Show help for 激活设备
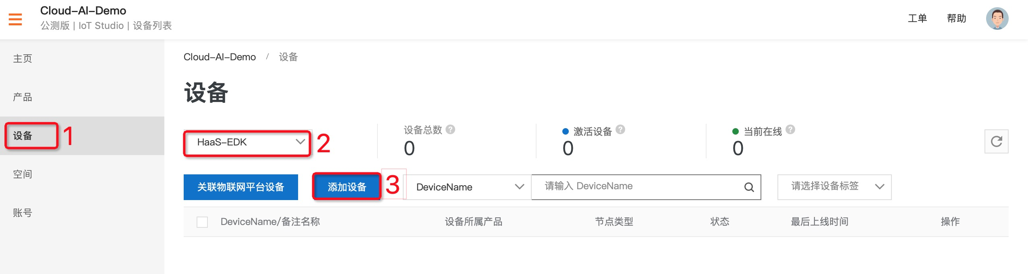This screenshot has width=1028, height=274. [620, 130]
